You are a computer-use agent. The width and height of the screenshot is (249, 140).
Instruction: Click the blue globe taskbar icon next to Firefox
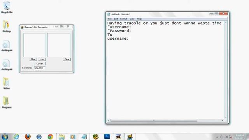tap(39, 136)
